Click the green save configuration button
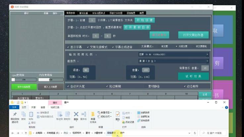This screenshot has width=244, height=137. tap(24, 87)
